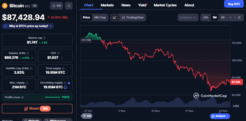The image size is (246, 121).
Task: Click the CoinMarketCap logo on chart
Action: [x=210, y=96]
